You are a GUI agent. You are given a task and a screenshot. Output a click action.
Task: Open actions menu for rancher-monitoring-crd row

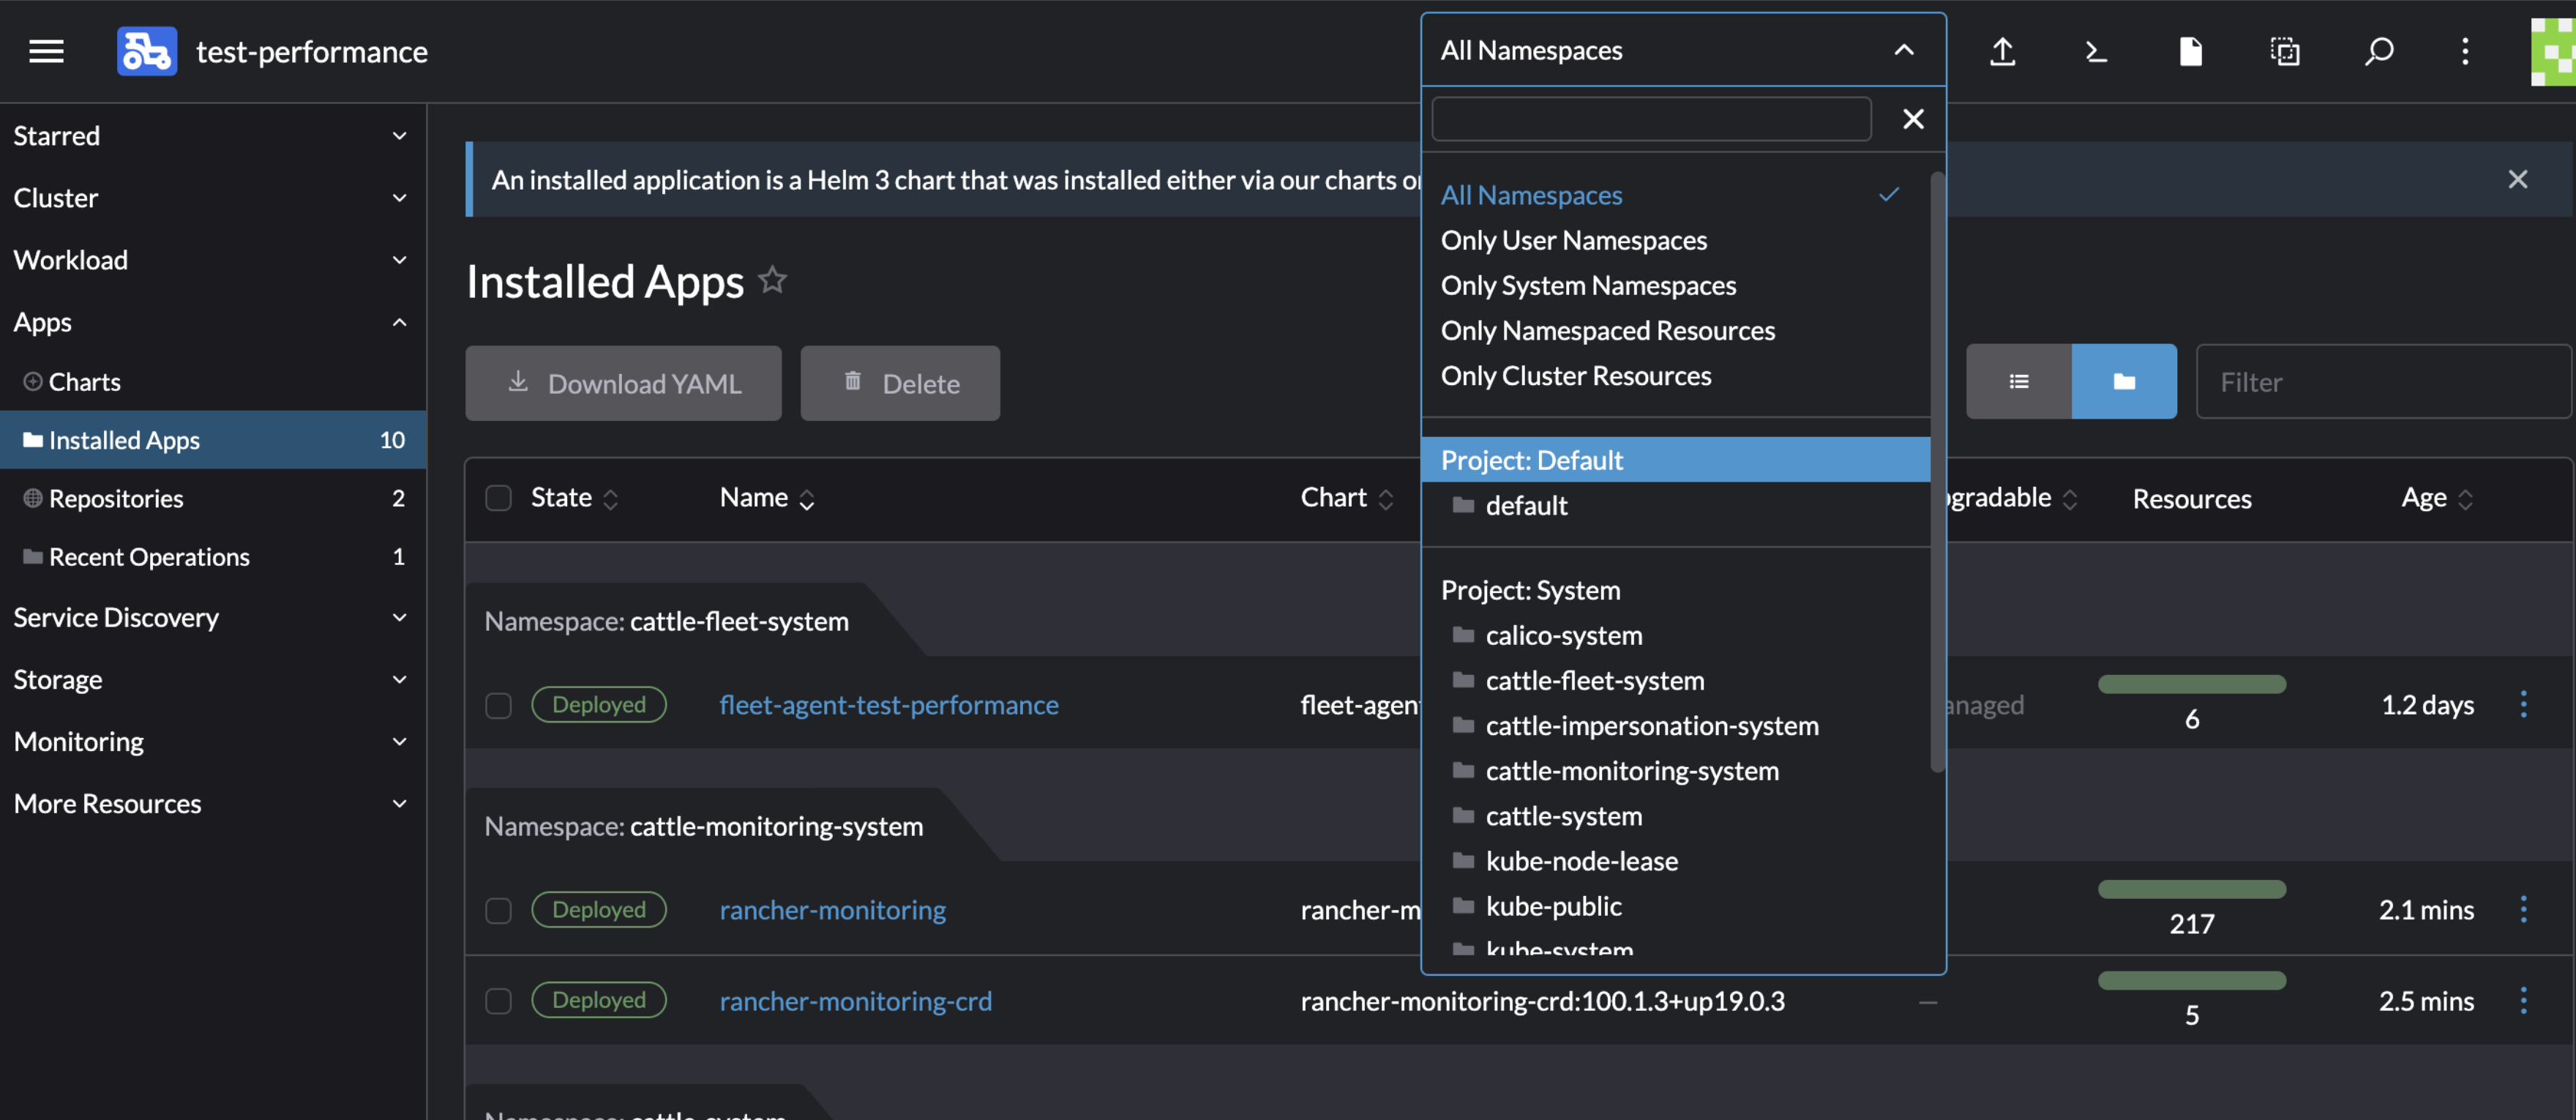pos(2523,1000)
